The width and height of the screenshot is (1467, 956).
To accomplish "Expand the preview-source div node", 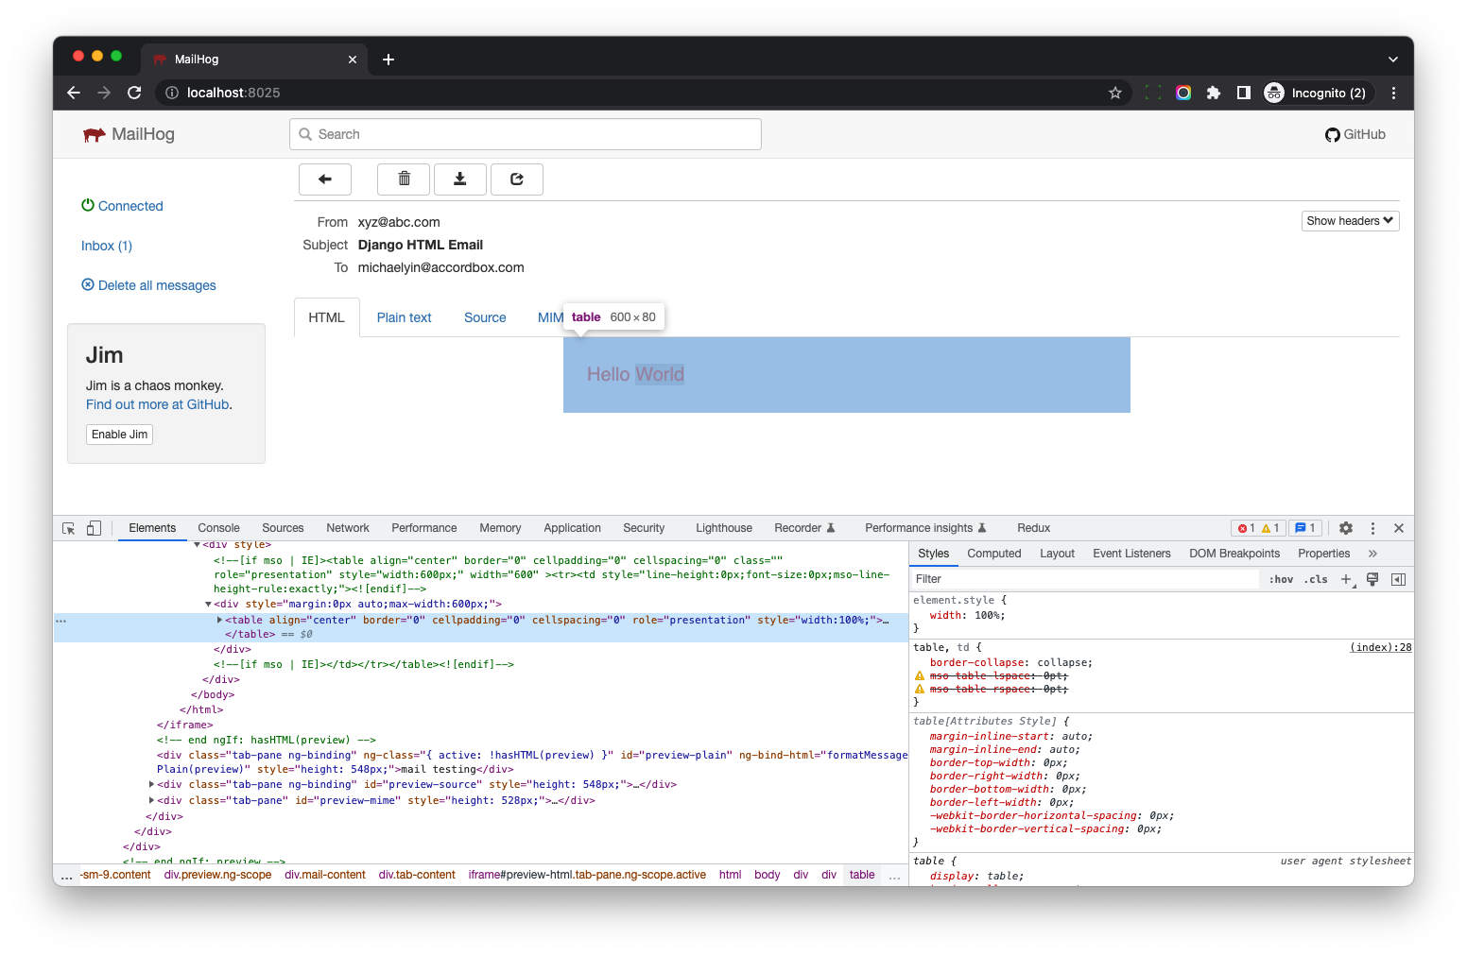I will pyautogui.click(x=151, y=784).
